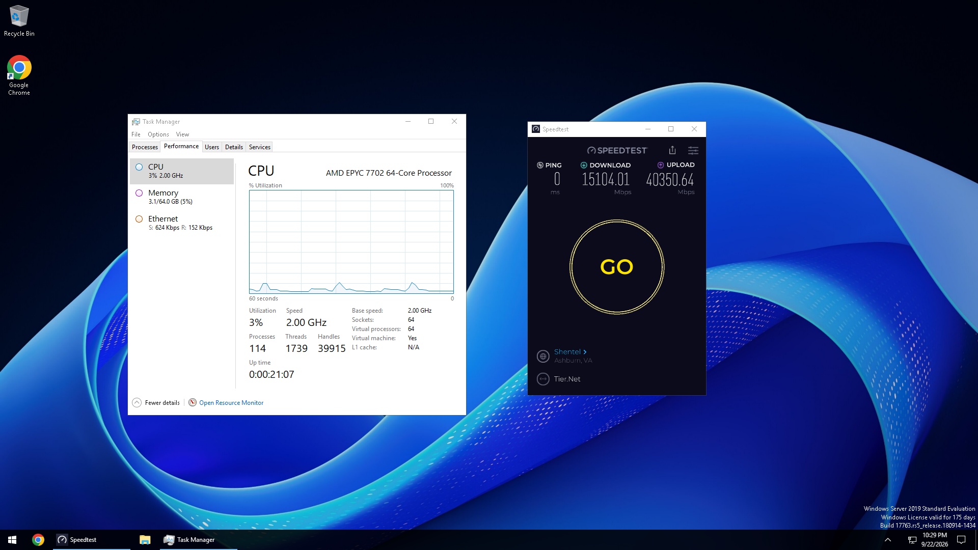Click the Up time value 0:00:21:07
Image resolution: width=978 pixels, height=550 pixels.
pos(271,374)
